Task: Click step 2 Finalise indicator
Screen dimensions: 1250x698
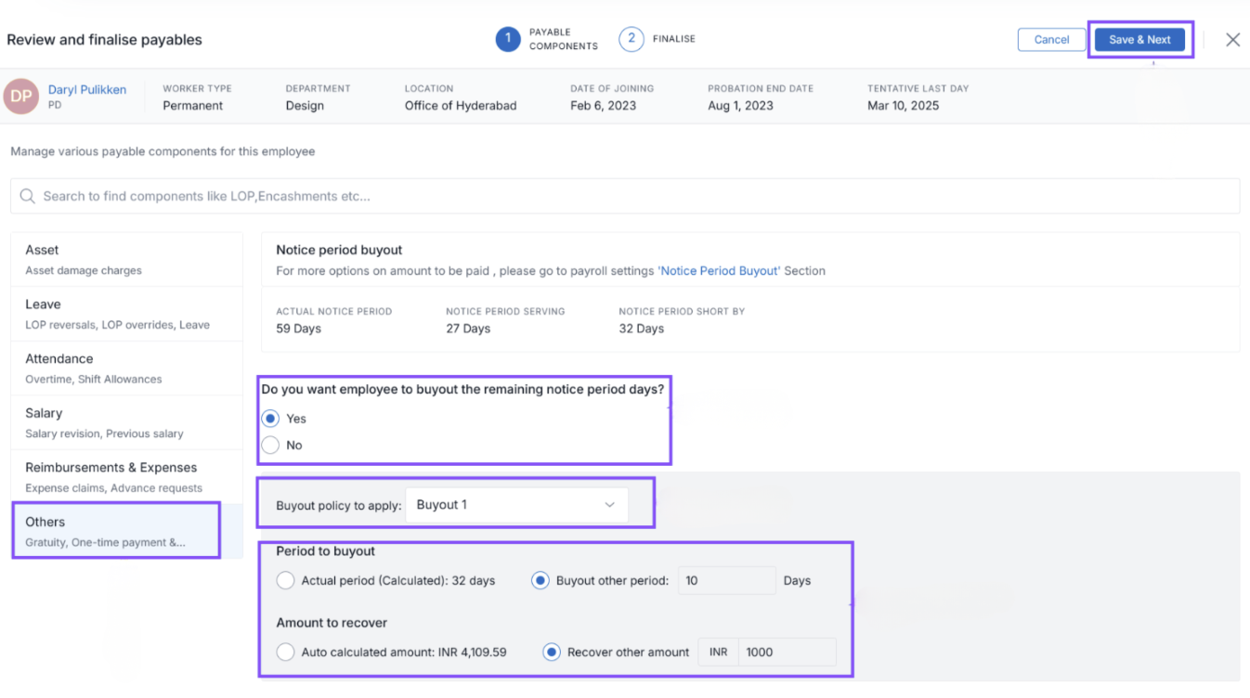Action: (632, 39)
